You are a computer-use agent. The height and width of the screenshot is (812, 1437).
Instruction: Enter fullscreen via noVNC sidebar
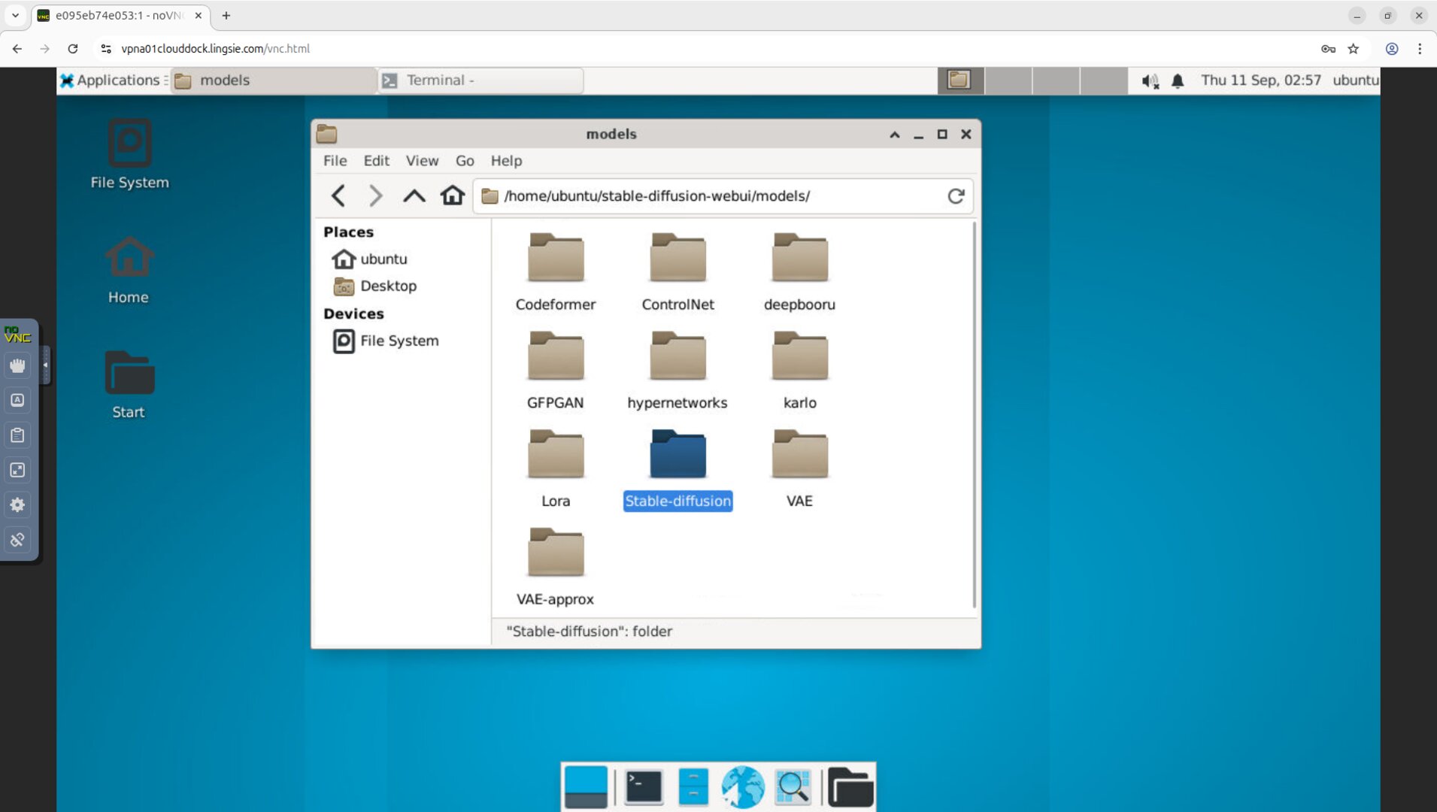17,469
